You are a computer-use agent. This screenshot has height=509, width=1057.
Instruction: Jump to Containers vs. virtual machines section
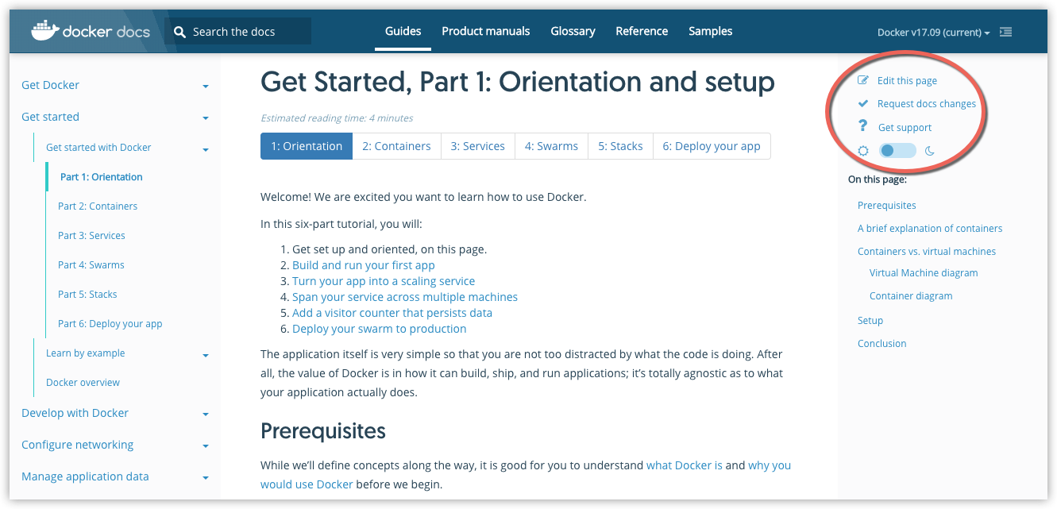(926, 251)
